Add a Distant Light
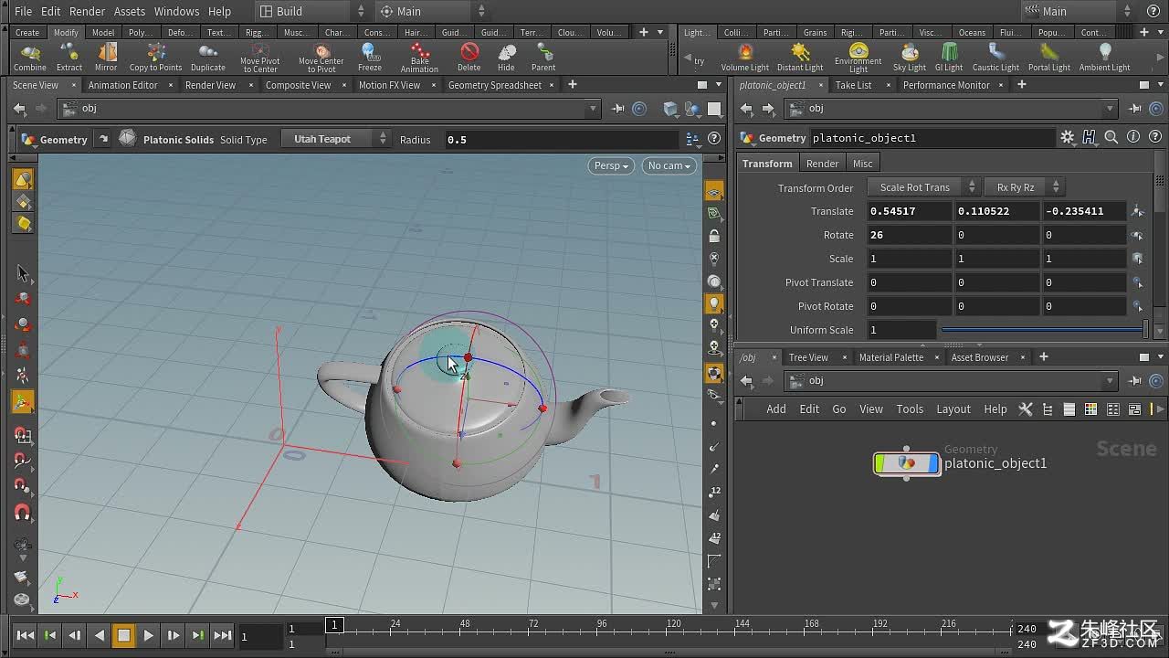 point(800,58)
